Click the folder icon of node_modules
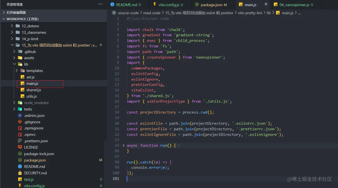338x188 pixels. click(20, 103)
